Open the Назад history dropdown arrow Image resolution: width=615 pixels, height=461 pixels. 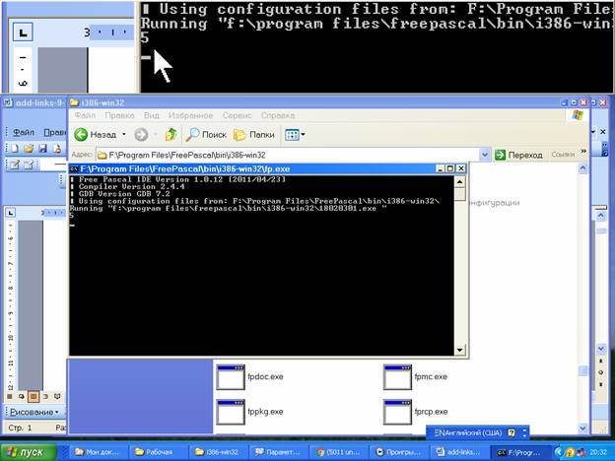click(x=124, y=134)
